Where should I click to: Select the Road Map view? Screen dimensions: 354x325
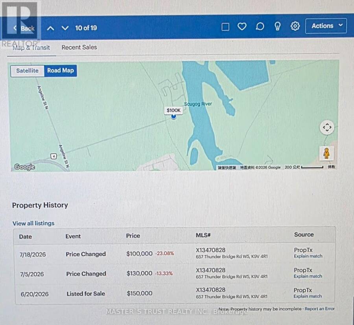point(61,70)
